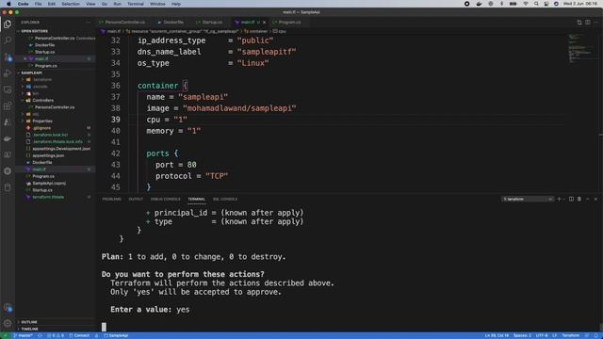Open the Docker view in activity bar
The image size is (603, 339).
pos(8,138)
